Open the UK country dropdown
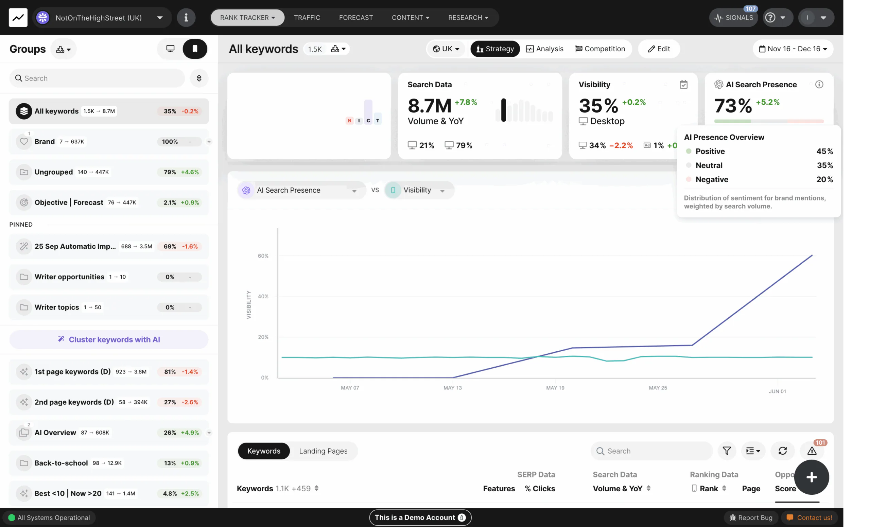870x527 pixels. (x=446, y=49)
